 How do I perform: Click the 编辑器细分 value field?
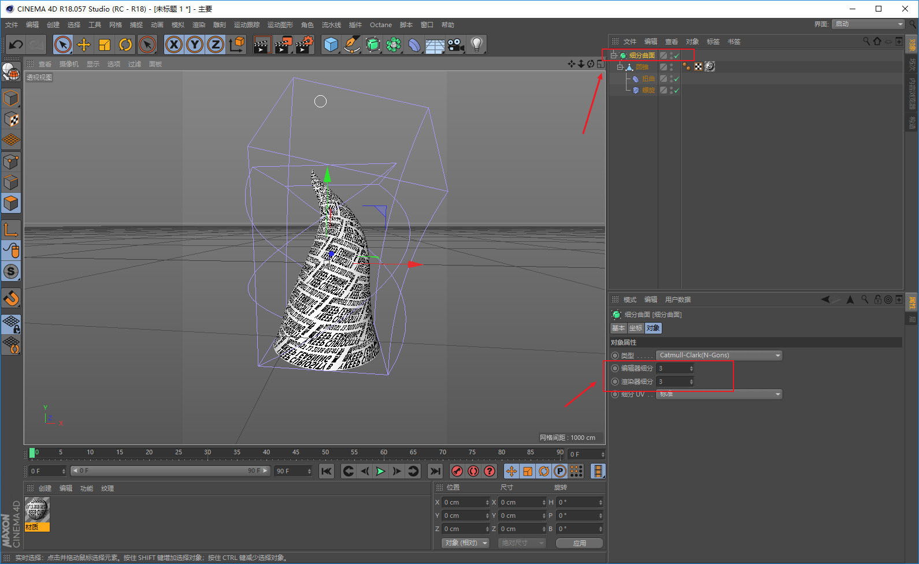[675, 368]
